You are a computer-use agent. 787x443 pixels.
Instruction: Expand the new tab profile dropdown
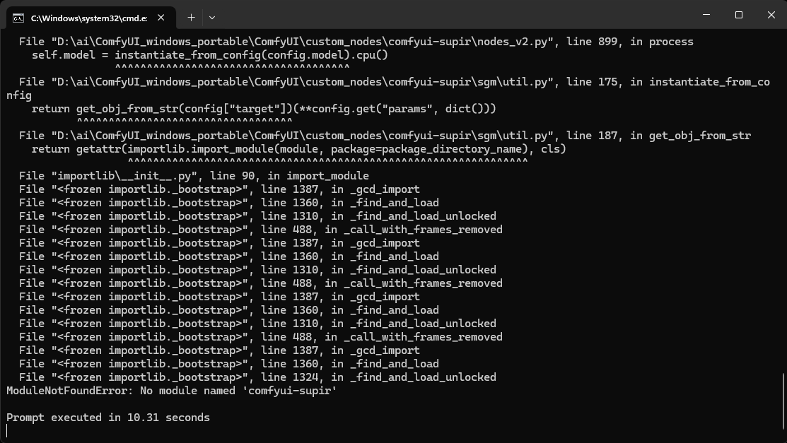click(212, 17)
